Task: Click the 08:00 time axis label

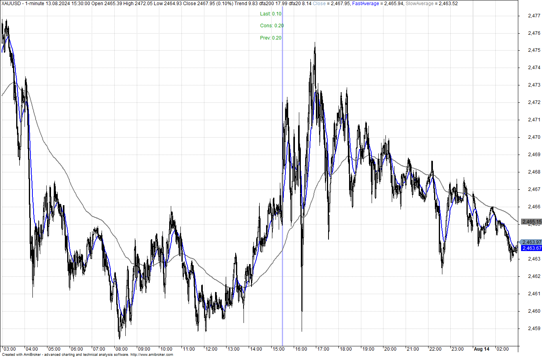Action: coord(121,349)
